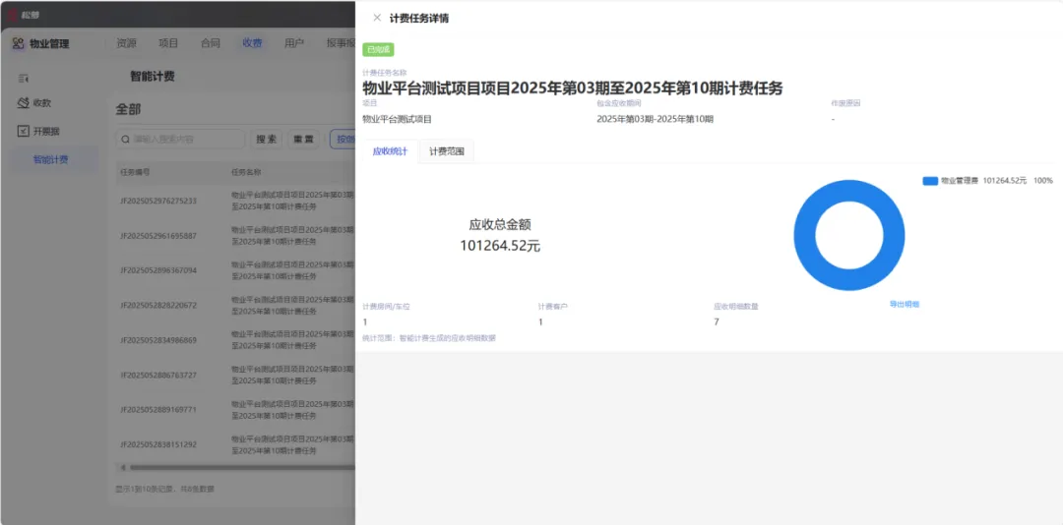Screen dimensions: 1063x525
Task: Click the 开票据 sidebar icon
Action: pyautogui.click(x=23, y=131)
